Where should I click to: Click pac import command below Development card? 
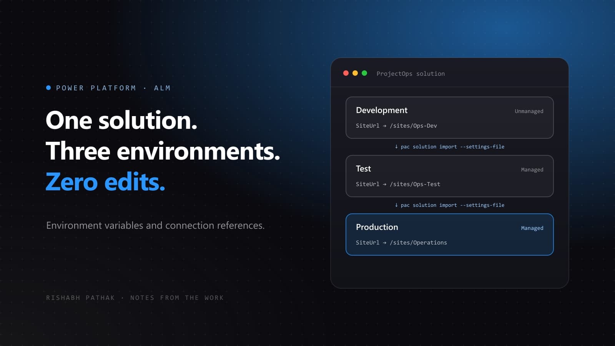coord(449,146)
